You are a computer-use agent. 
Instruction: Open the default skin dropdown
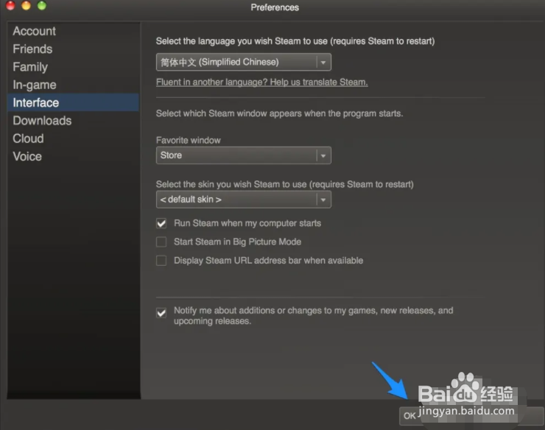(243, 200)
